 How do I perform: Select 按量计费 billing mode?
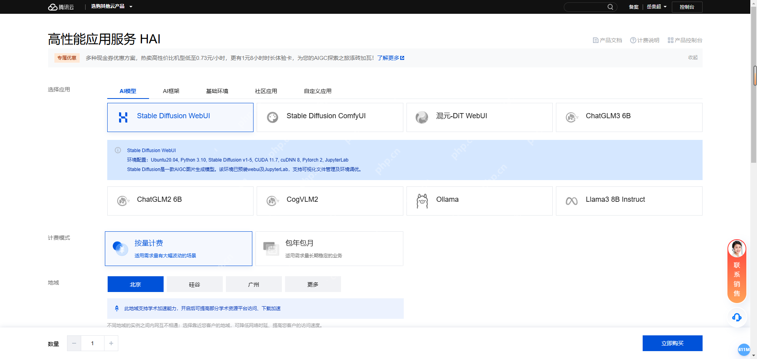(179, 249)
